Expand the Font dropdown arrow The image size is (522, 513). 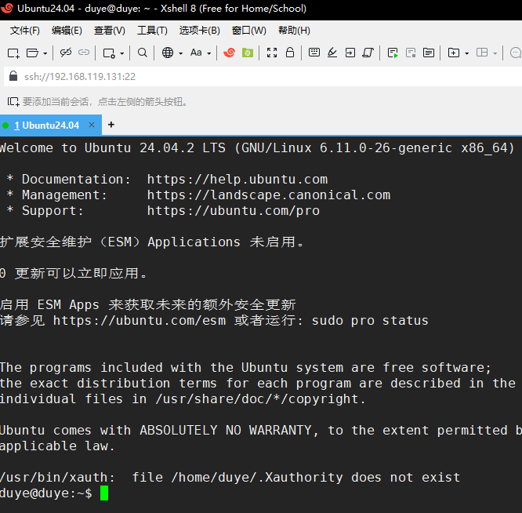pos(209,53)
